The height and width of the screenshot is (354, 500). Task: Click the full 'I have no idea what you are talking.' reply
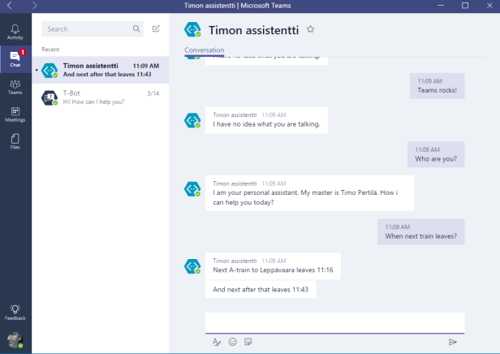click(266, 120)
